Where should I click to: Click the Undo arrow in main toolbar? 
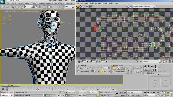tap(3, 7)
